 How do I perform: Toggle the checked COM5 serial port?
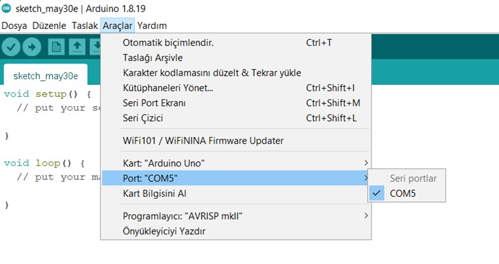tap(407, 194)
